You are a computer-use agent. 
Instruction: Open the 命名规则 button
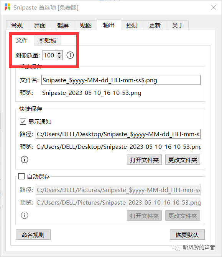pos(33,235)
